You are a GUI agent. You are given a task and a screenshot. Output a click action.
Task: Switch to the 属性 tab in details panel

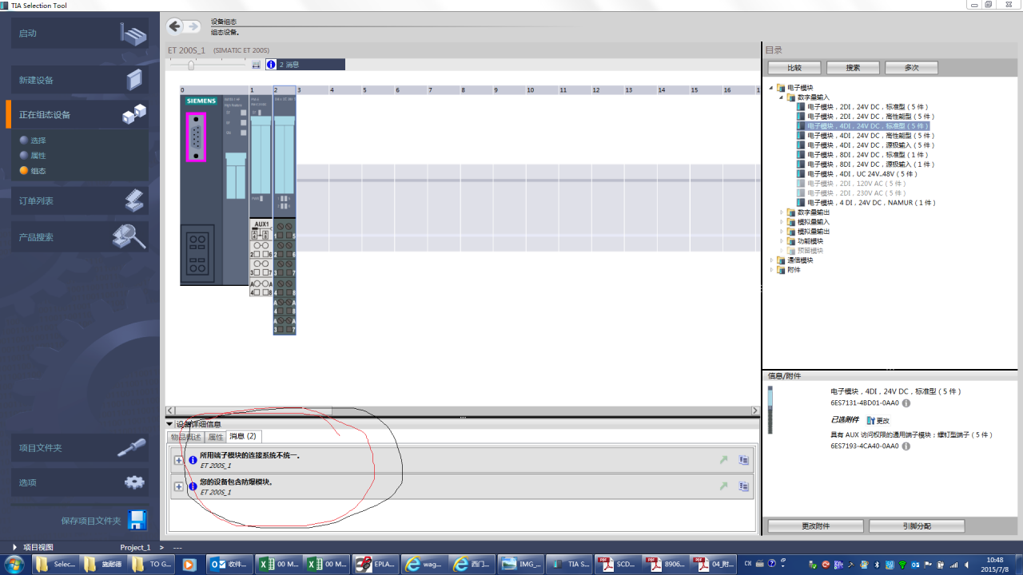[x=216, y=437]
